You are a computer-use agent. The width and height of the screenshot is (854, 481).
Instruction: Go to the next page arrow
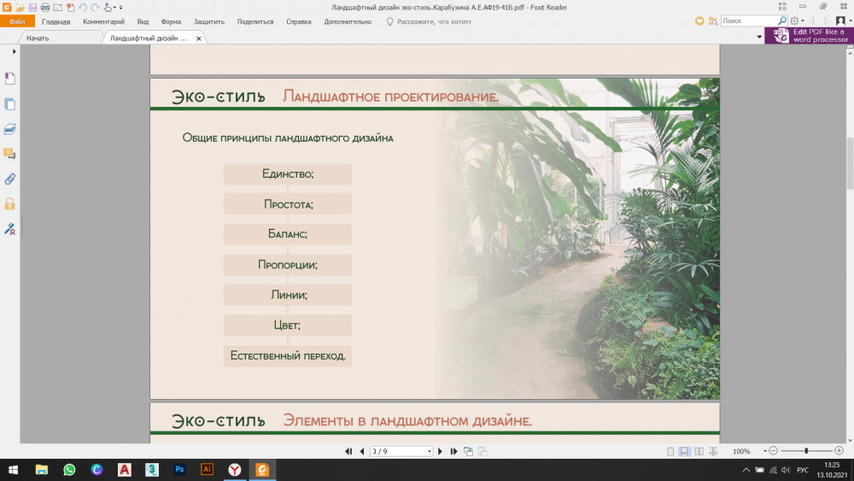pyautogui.click(x=441, y=451)
